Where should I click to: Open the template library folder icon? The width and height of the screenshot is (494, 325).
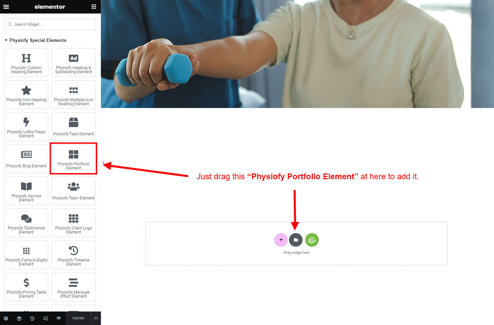point(296,240)
